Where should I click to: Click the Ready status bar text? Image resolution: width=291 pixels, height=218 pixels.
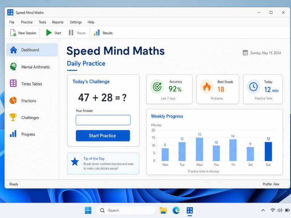pyautogui.click(x=14, y=184)
